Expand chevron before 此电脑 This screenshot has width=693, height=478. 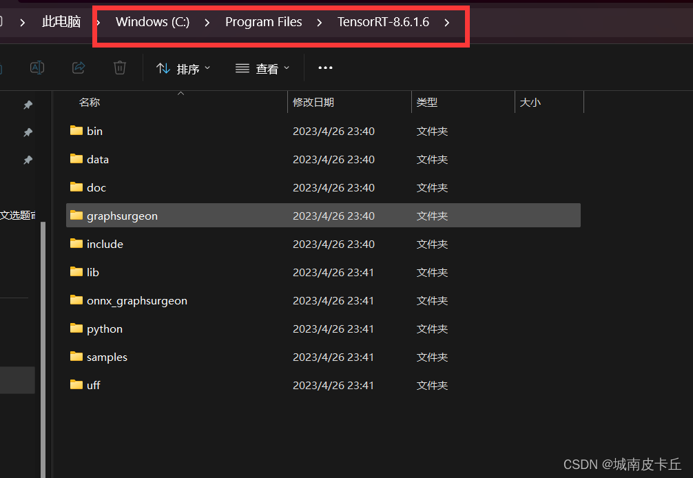[x=23, y=23]
